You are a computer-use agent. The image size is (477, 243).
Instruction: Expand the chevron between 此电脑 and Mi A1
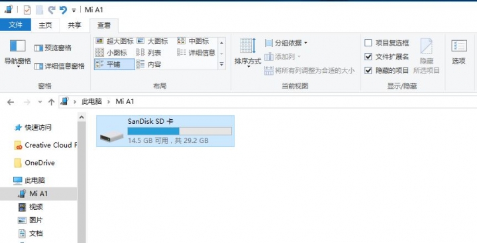click(109, 102)
